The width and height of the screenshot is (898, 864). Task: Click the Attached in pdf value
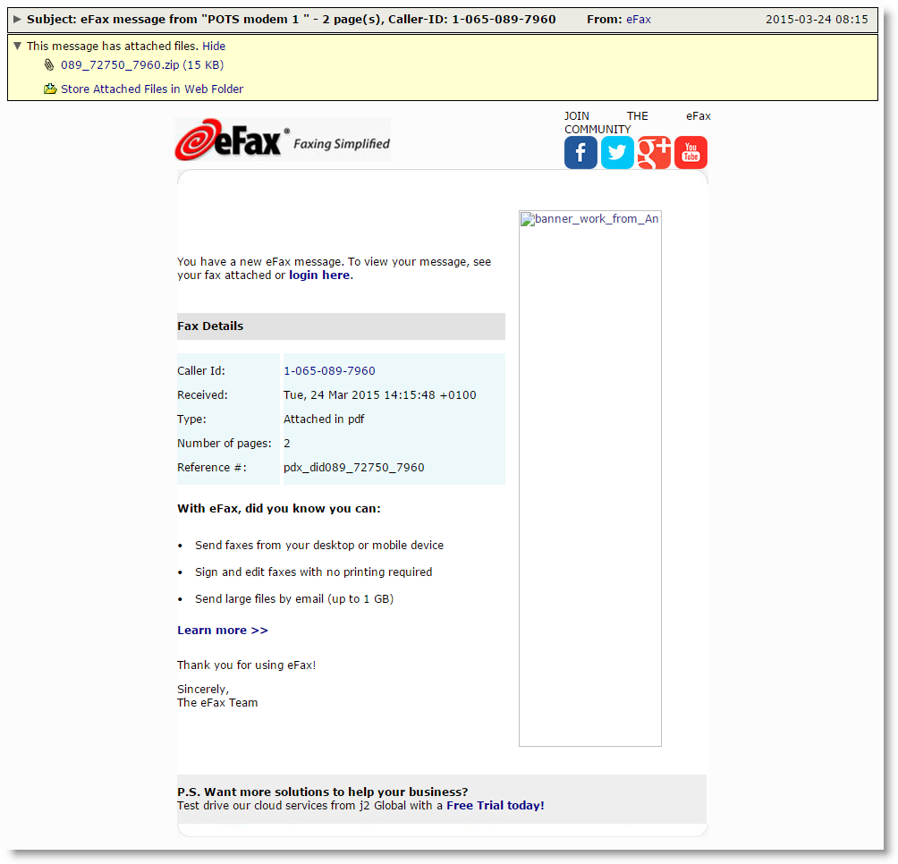click(x=324, y=419)
